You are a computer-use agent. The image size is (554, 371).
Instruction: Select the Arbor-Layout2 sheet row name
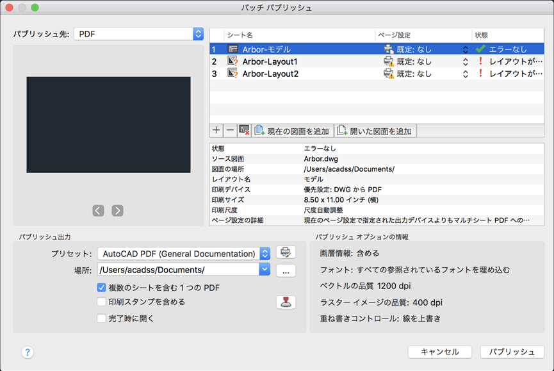pyautogui.click(x=270, y=74)
